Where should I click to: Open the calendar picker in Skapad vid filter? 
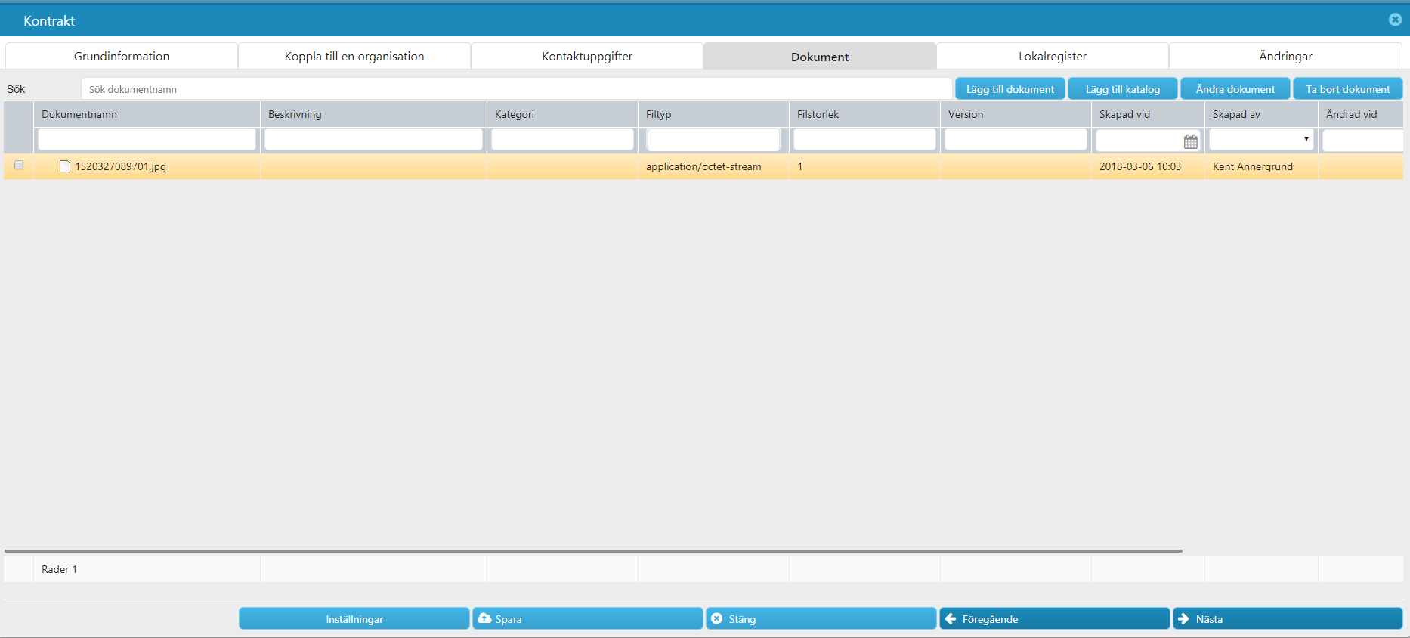(1190, 141)
